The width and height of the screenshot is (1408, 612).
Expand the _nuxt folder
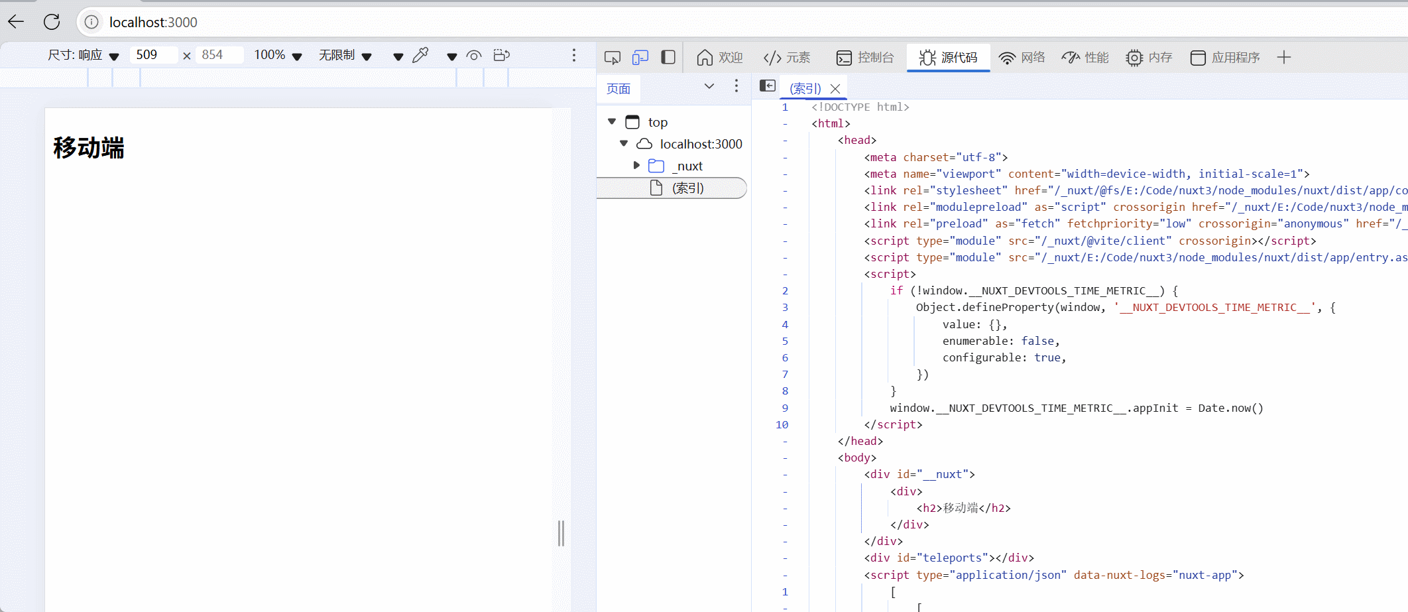click(636, 165)
